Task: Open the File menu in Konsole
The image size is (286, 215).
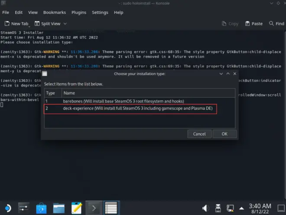Action: coord(6,13)
